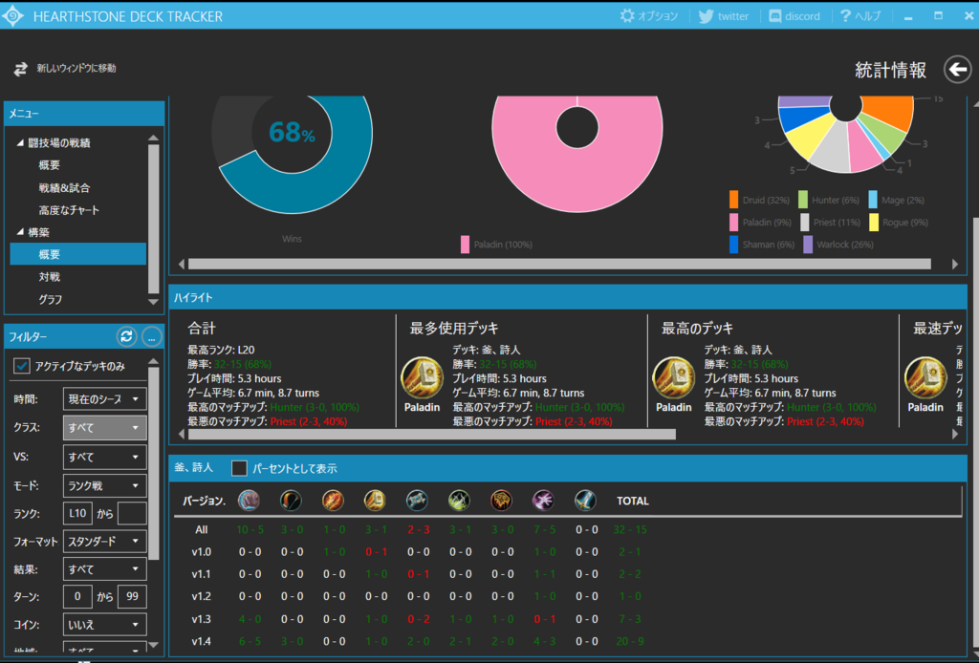The width and height of the screenshot is (979, 663).
Task: Click the Rogue class icon column header
Action: point(459,501)
